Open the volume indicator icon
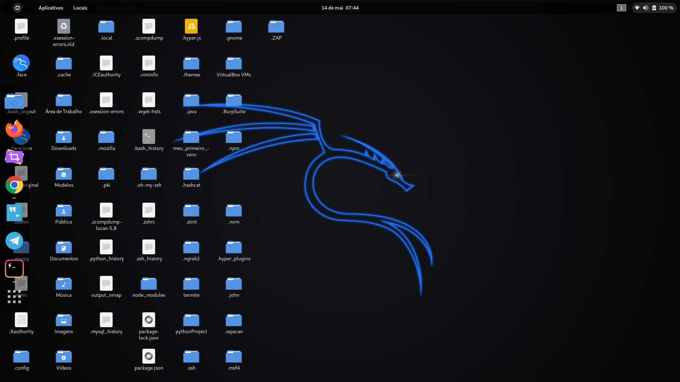The width and height of the screenshot is (680, 382). (x=646, y=8)
